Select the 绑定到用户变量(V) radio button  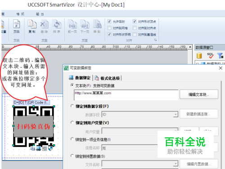pyautogui.click(x=72, y=123)
